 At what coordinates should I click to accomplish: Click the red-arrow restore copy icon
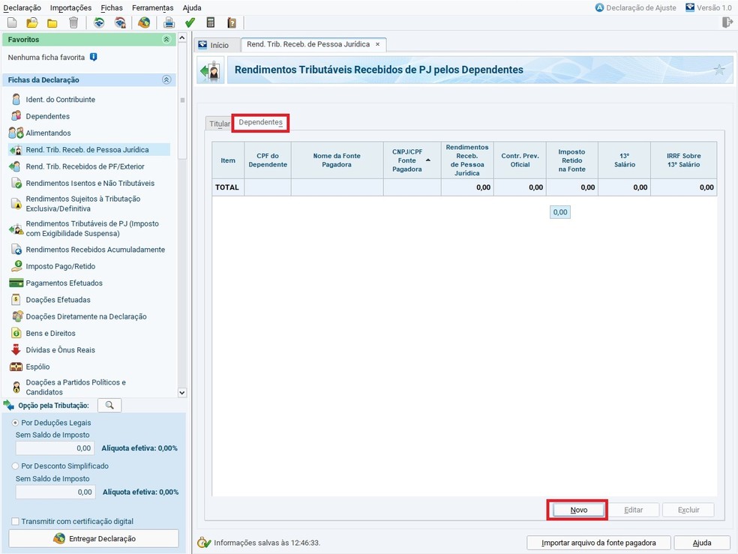(x=121, y=22)
